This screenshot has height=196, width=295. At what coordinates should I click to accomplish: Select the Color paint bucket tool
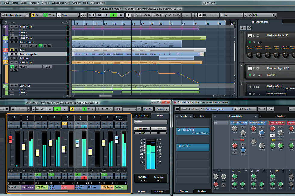(178, 15)
